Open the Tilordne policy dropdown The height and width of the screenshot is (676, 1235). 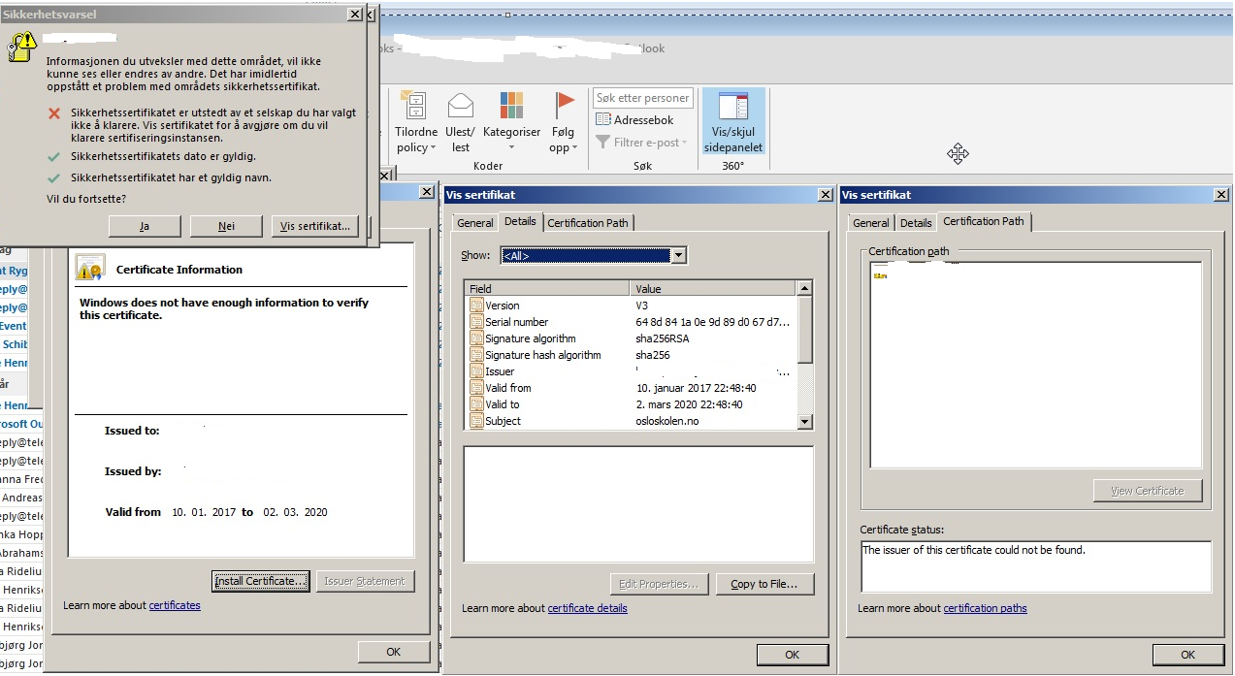click(415, 140)
